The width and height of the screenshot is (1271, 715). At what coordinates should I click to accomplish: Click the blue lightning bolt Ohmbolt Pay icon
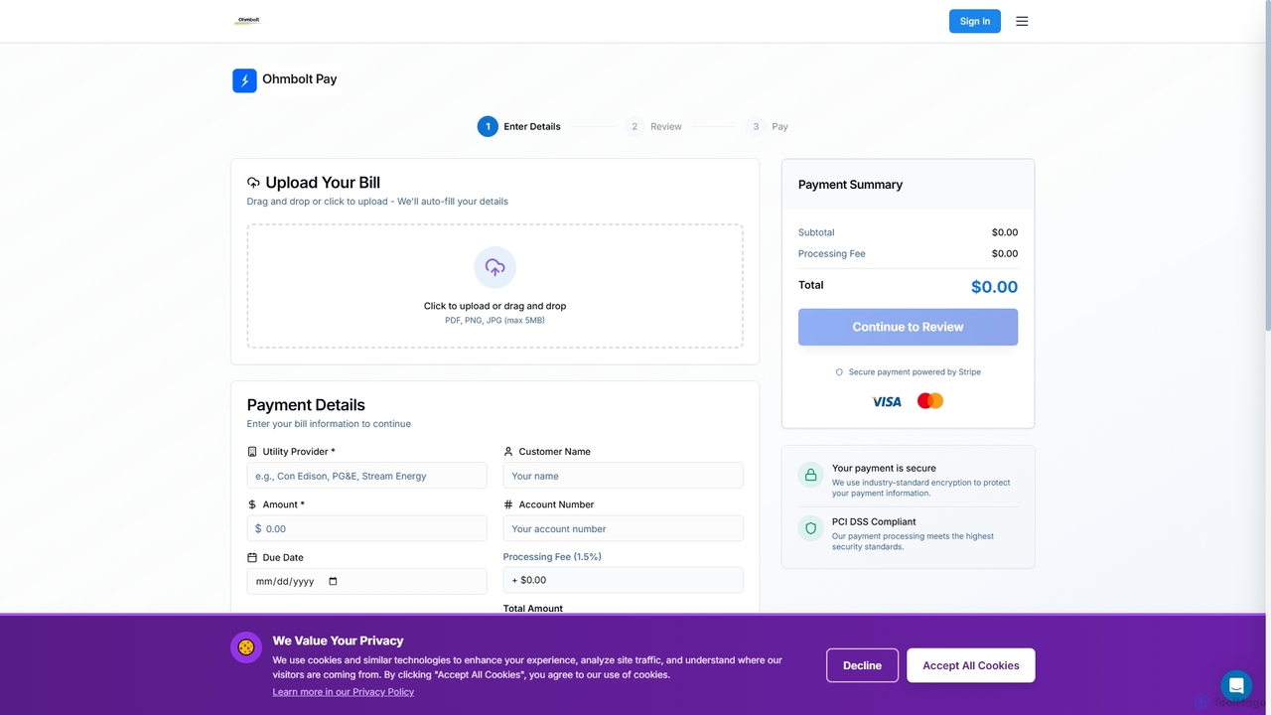244,80
